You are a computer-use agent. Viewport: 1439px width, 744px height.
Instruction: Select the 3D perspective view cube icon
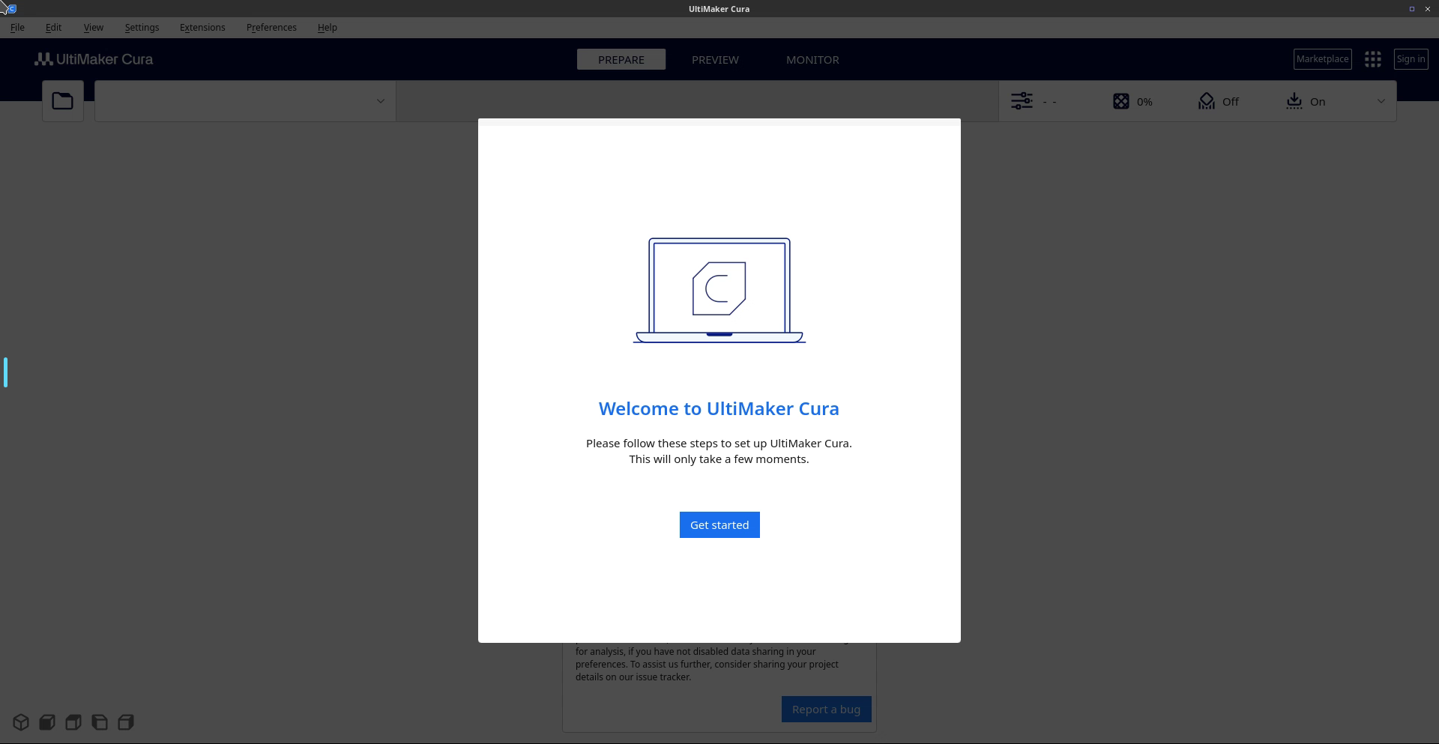(x=21, y=722)
